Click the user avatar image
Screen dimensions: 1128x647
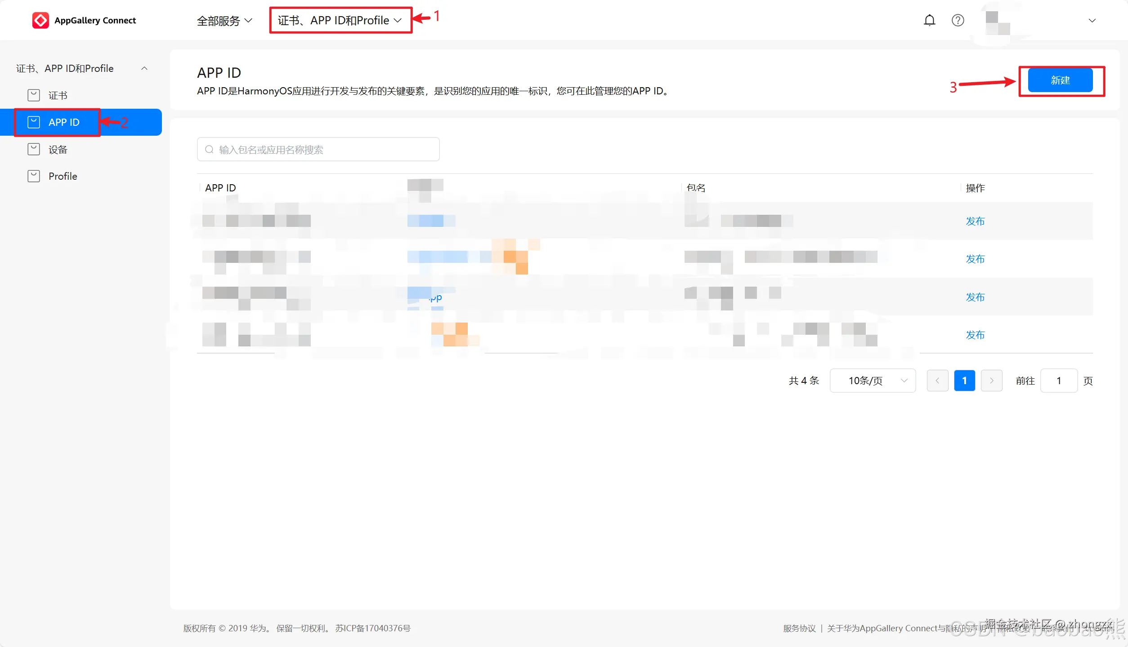998,22
